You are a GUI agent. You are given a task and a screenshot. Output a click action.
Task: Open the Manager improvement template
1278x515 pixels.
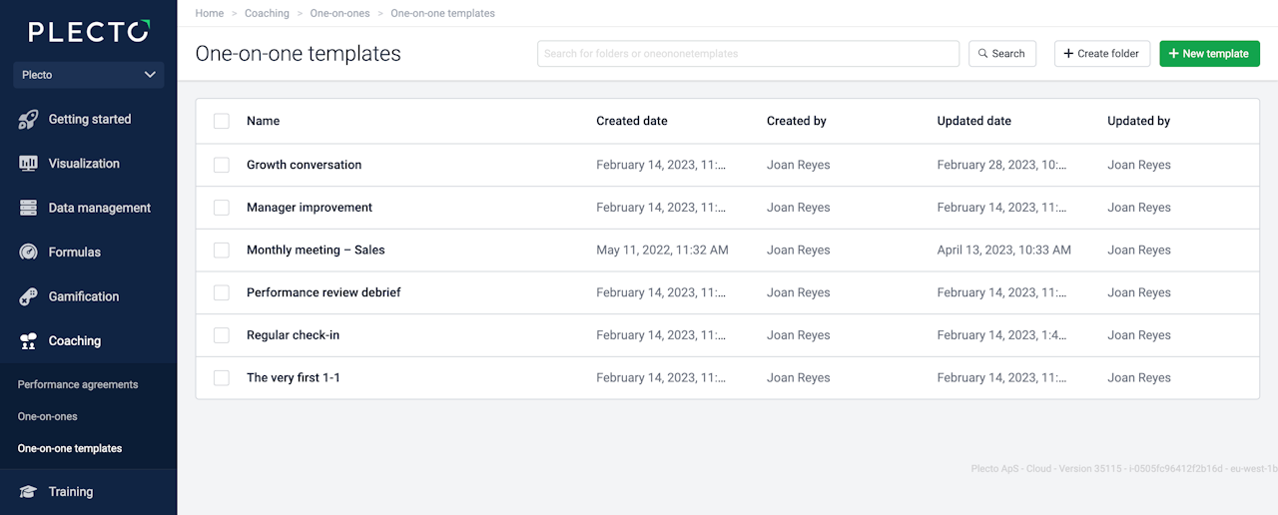coord(310,208)
